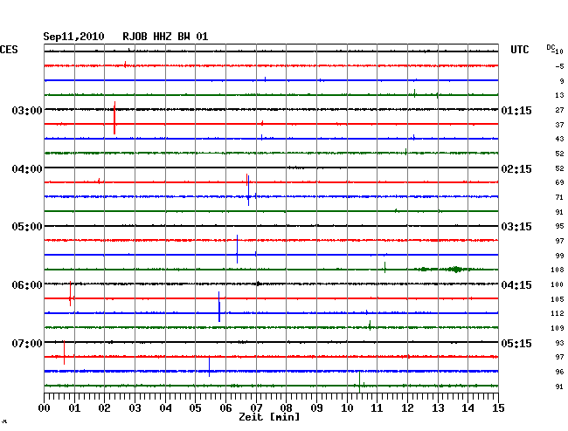Click the DC value 93
Viewport: 568px width, 431px height.
(x=559, y=343)
